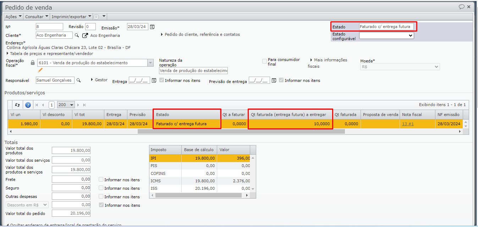
Task: Click page number 1 in grid pager
Action: 51,105
